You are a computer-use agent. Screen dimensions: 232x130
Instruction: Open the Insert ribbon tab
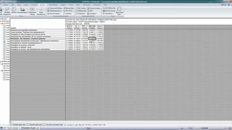click(26, 5)
